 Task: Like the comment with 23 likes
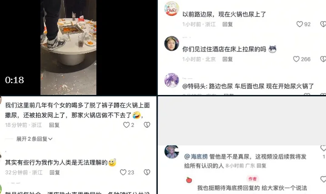123,172
